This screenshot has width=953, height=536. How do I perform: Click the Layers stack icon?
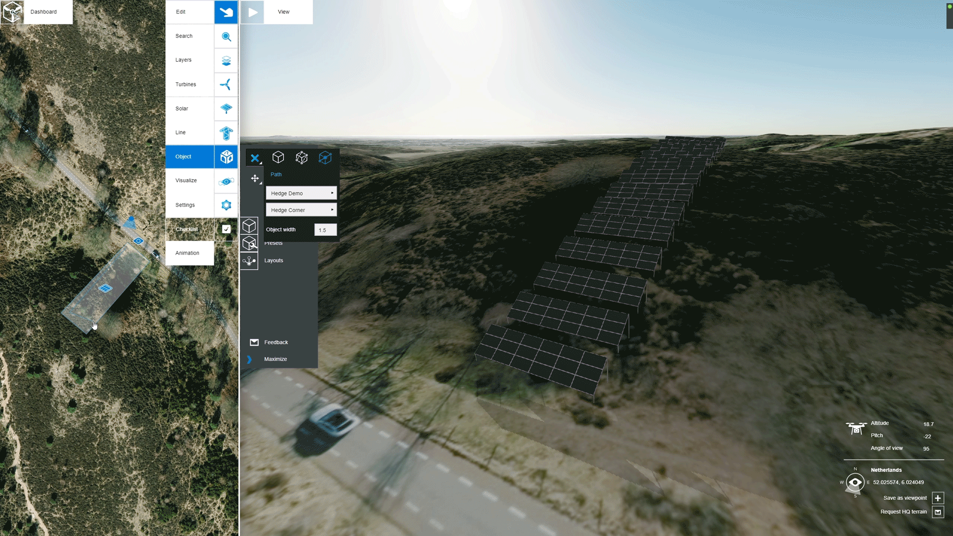click(x=226, y=61)
